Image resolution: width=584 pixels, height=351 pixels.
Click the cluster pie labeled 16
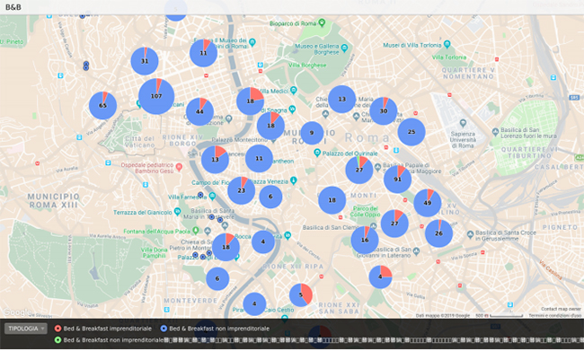365,240
